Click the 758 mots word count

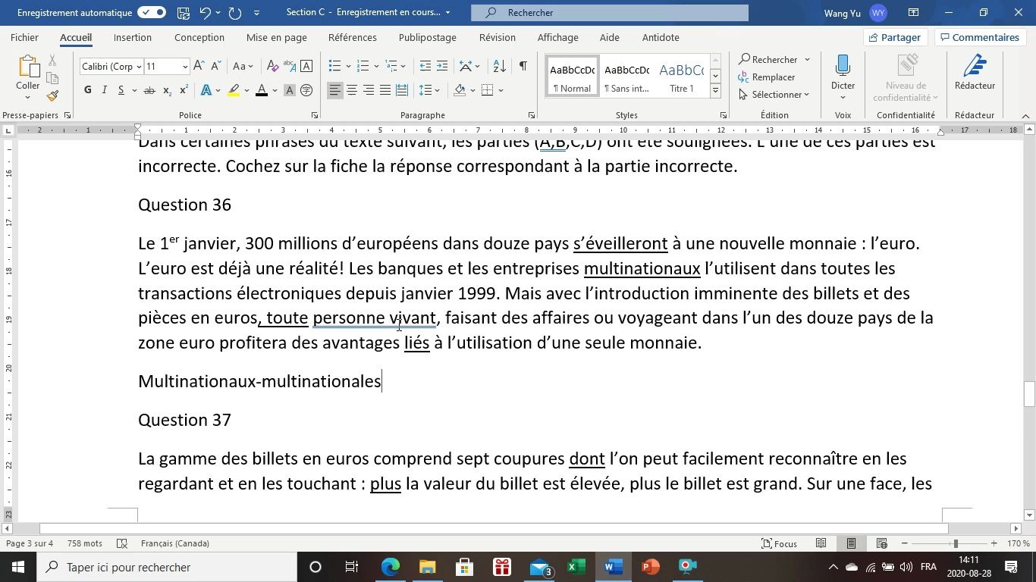coord(85,543)
